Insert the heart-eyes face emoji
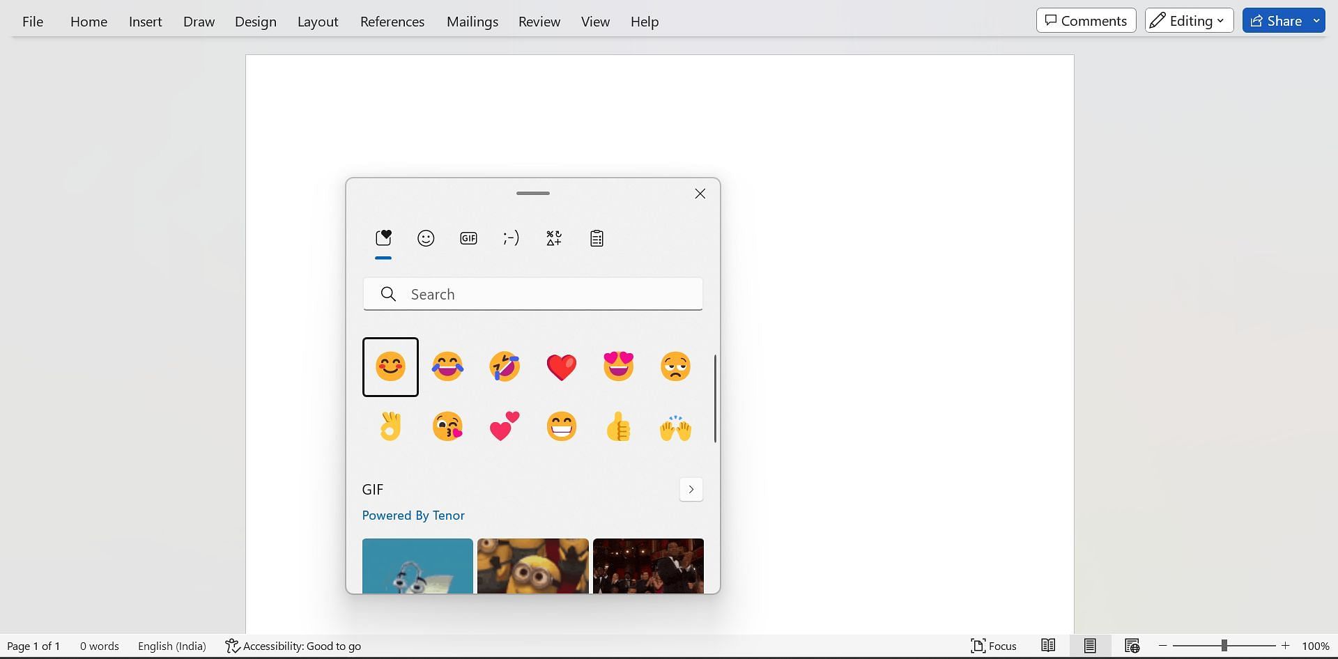 [x=619, y=366]
